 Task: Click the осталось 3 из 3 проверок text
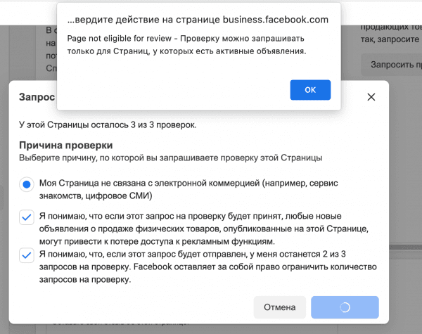(108, 125)
